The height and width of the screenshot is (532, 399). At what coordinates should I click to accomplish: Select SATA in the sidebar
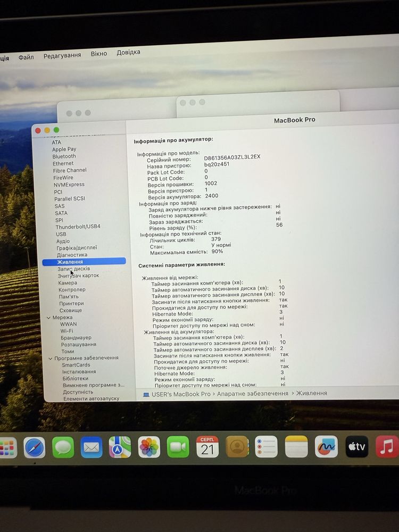[61, 213]
